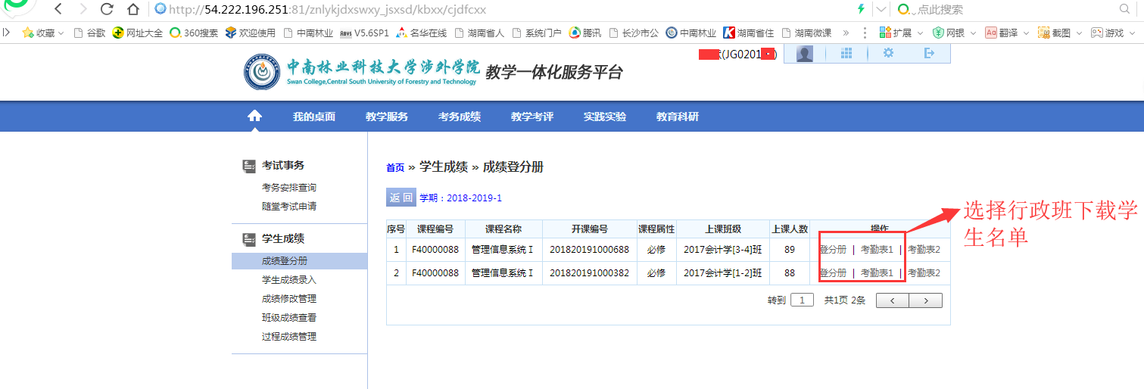
Task: Click the 学生成绩 section icon
Action: [248, 239]
